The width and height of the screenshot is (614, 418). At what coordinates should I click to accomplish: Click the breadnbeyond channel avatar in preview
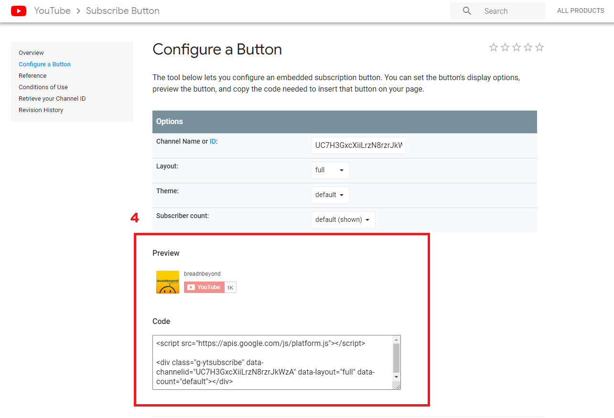click(167, 282)
